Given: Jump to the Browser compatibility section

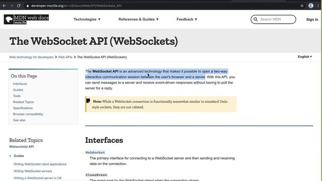Looking at the screenshot, I should [x=28, y=114].
